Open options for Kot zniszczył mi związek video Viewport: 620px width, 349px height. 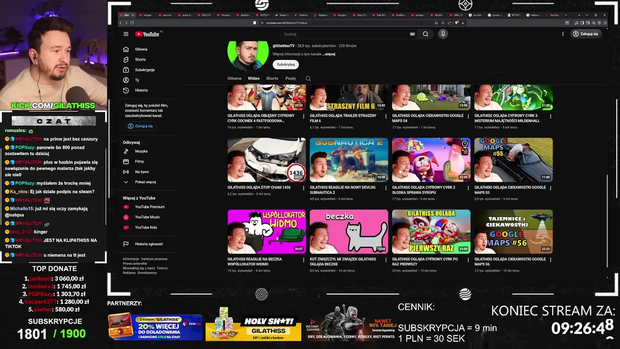click(x=386, y=260)
